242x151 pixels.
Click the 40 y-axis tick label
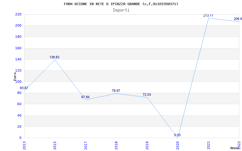19,115
